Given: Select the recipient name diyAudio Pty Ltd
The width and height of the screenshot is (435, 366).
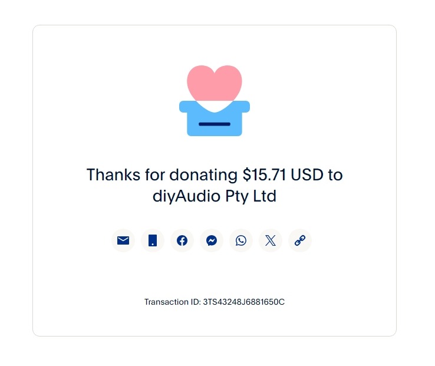Looking at the screenshot, I should tap(215, 196).
